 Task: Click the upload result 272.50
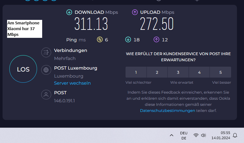click(157, 24)
